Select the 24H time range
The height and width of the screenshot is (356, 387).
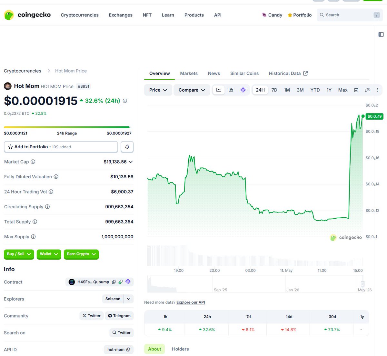click(260, 90)
